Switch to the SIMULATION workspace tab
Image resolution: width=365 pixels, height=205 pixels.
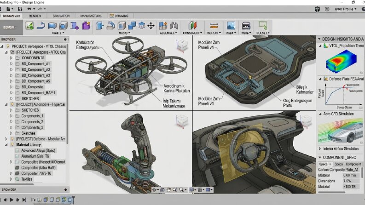tap(61, 16)
